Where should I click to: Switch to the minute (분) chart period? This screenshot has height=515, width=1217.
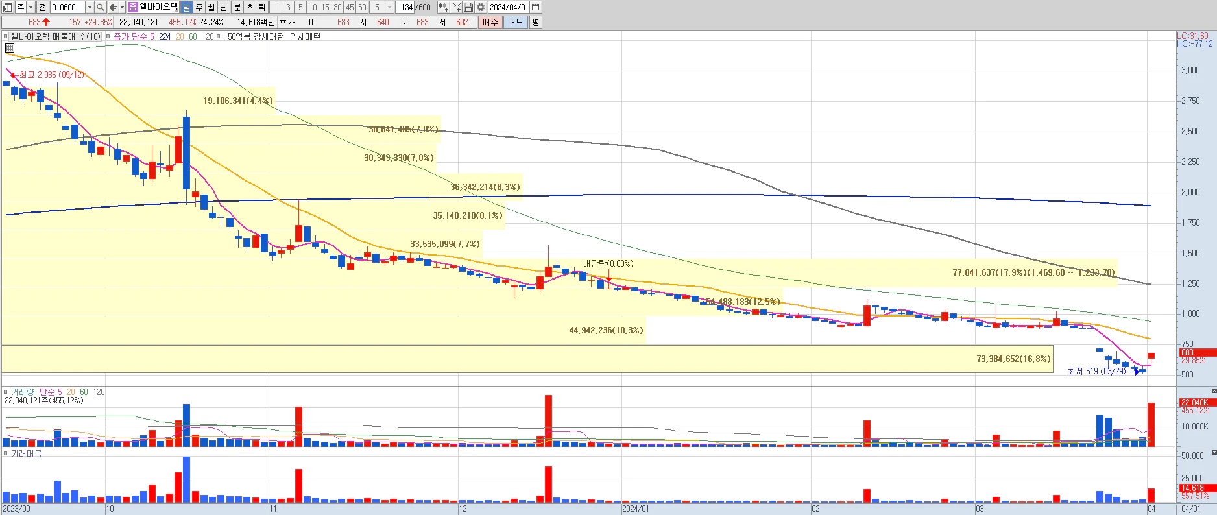point(237,7)
